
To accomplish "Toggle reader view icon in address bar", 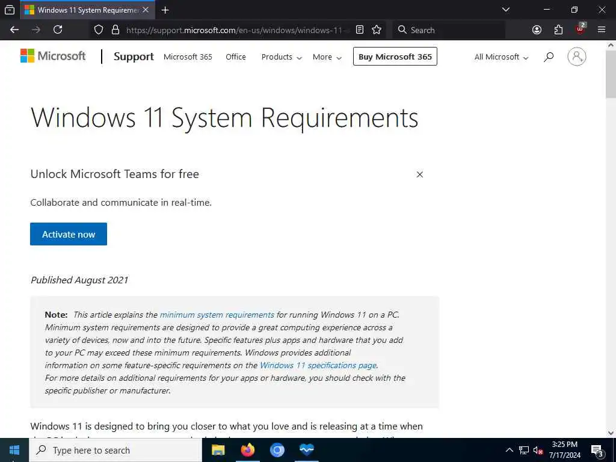I will [360, 30].
